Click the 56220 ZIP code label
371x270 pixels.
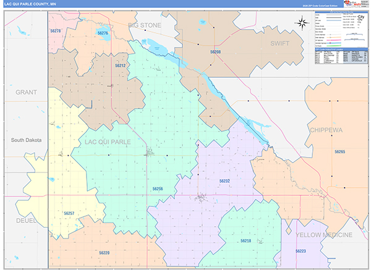[x=103, y=253]
